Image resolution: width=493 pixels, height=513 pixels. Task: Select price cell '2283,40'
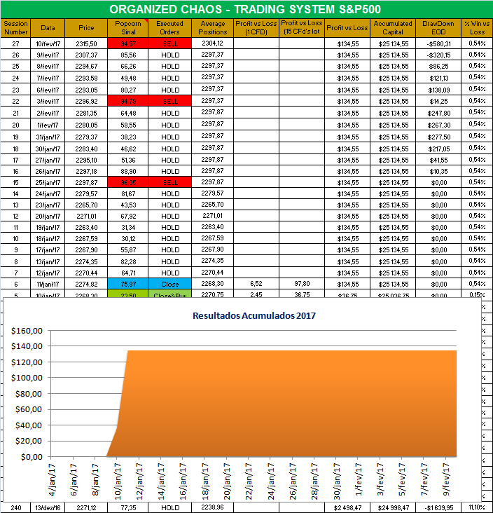click(x=86, y=149)
